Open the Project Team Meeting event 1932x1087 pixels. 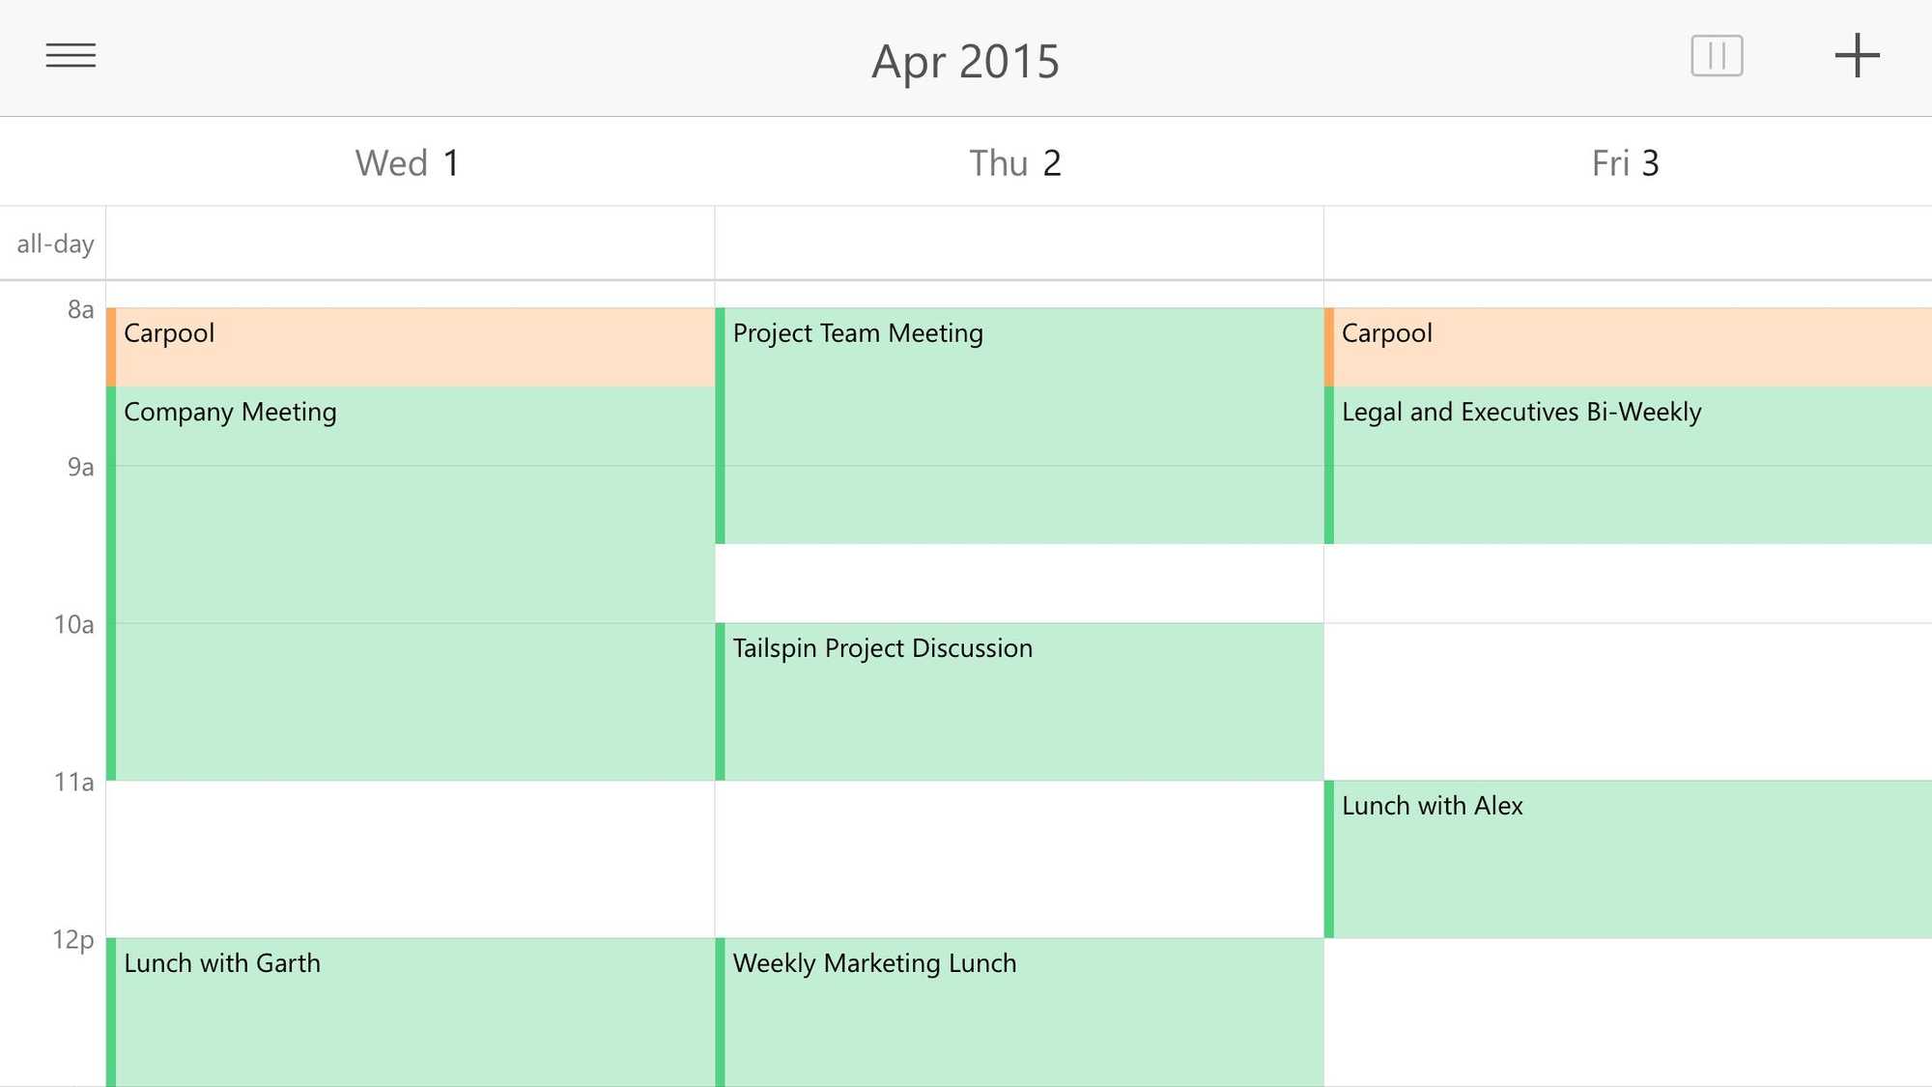pos(1019,426)
